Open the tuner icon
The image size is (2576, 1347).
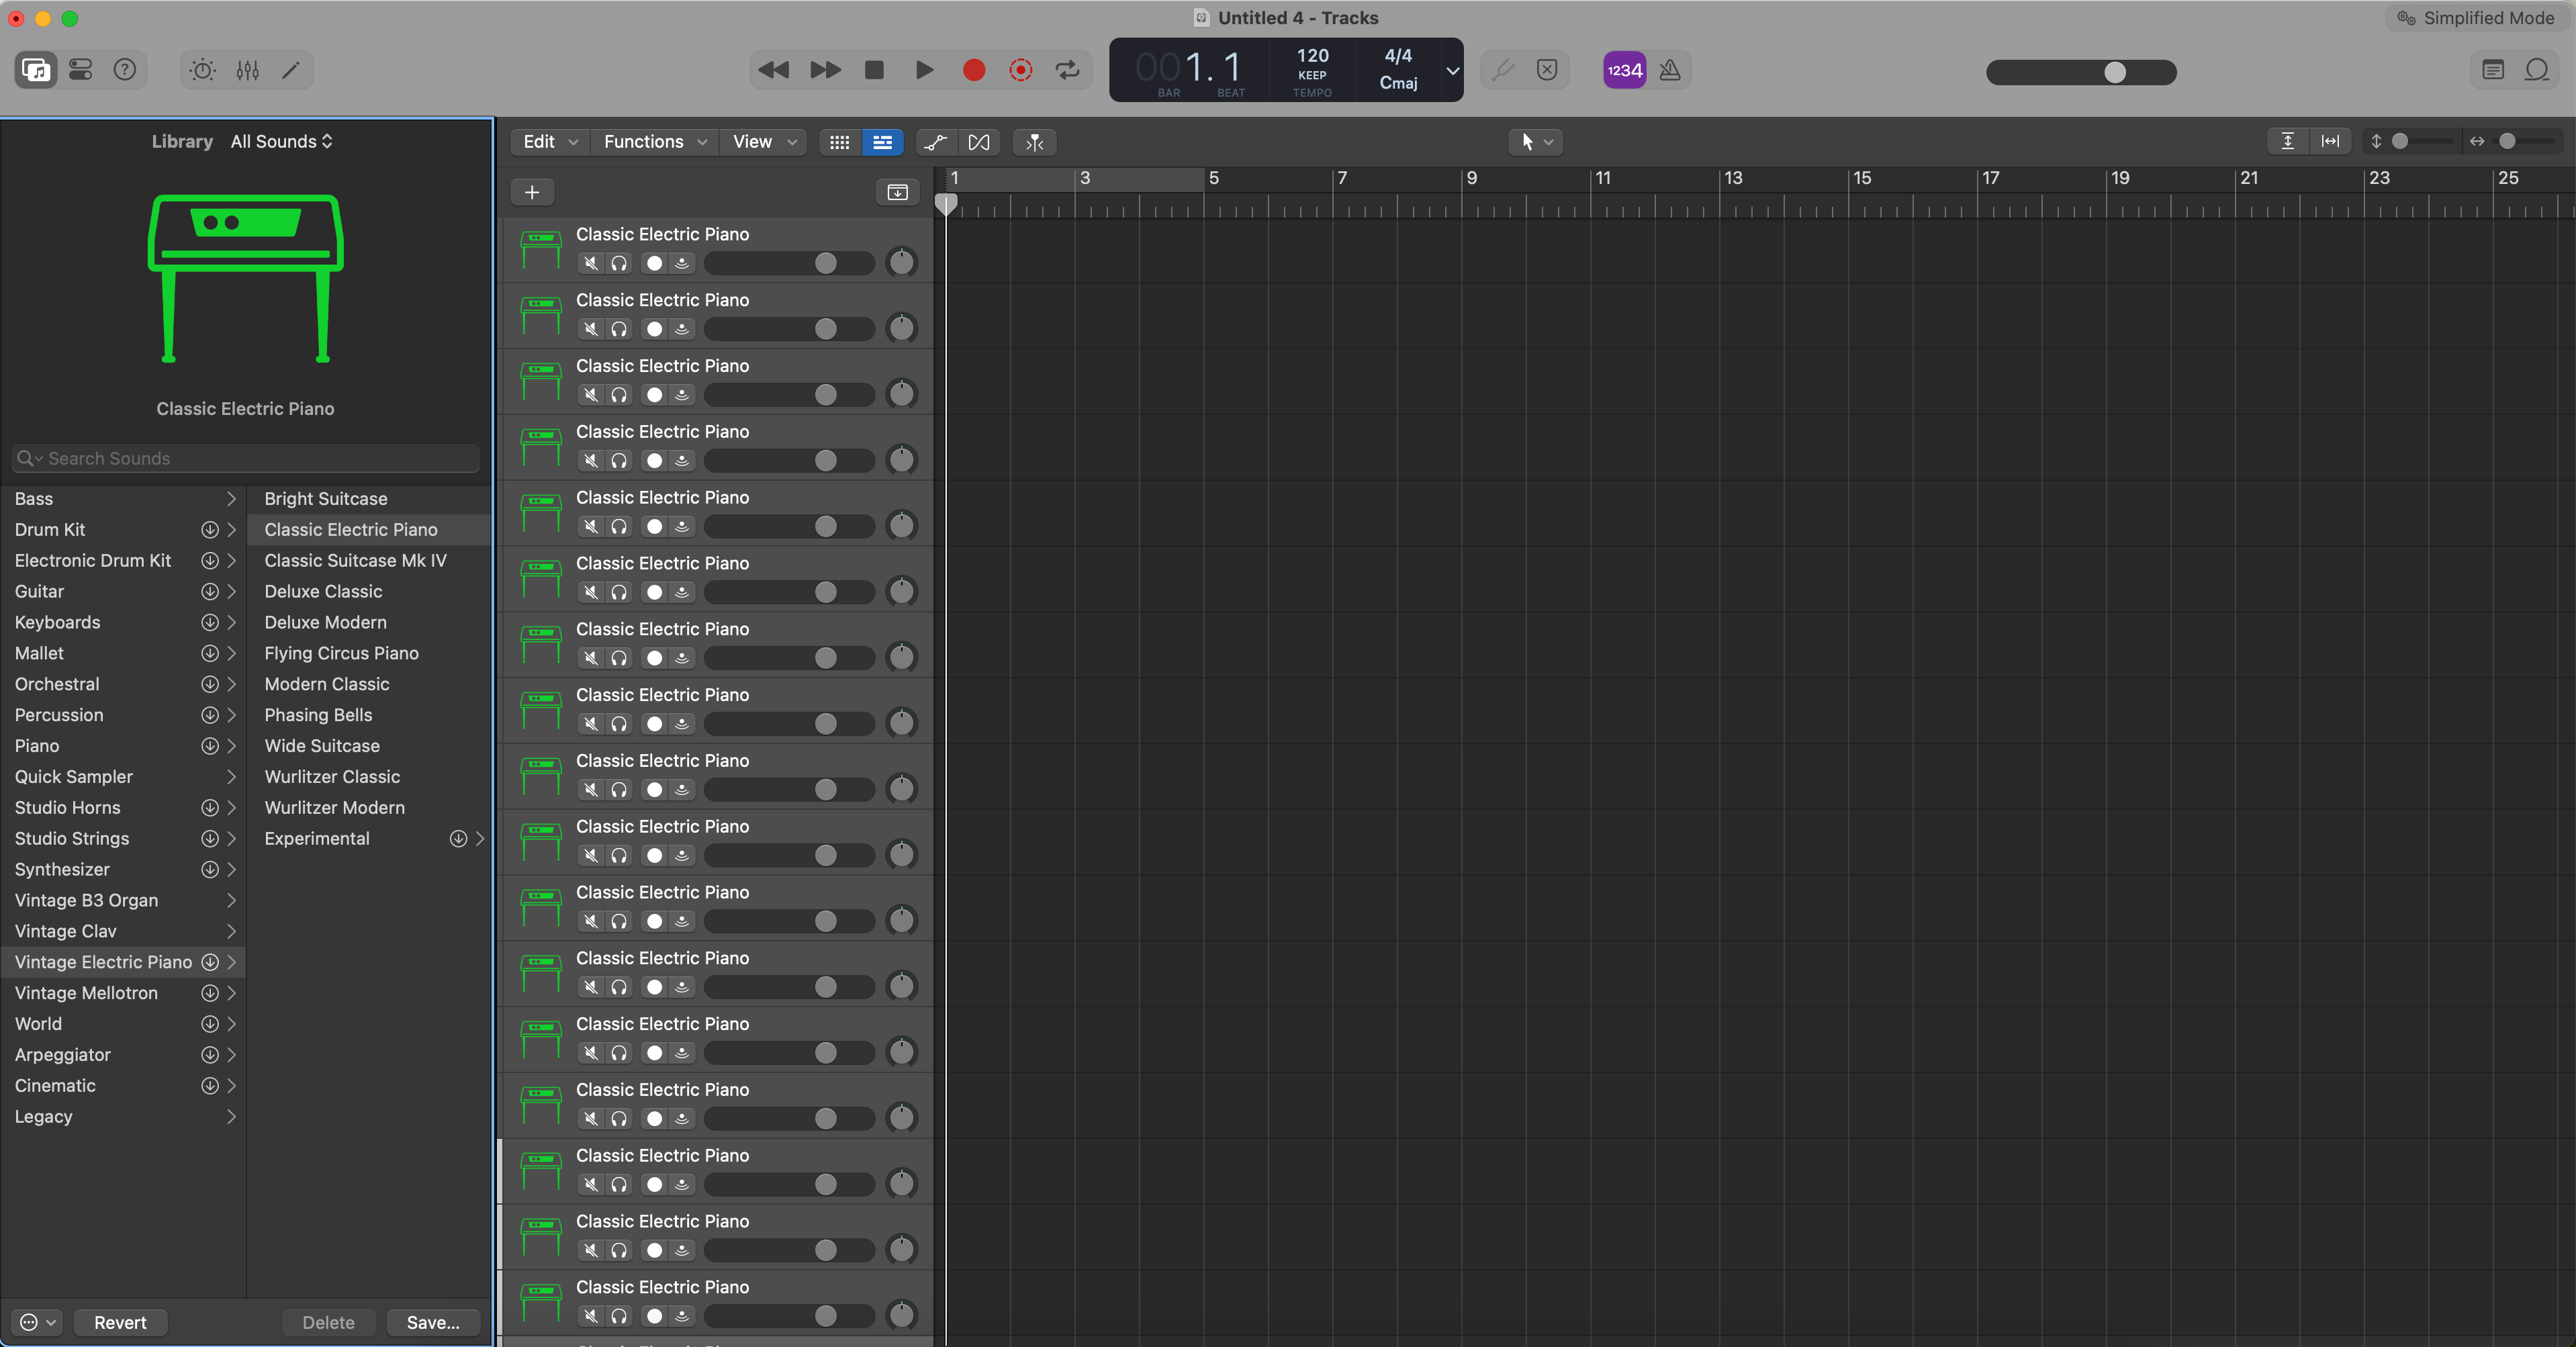click(1502, 70)
